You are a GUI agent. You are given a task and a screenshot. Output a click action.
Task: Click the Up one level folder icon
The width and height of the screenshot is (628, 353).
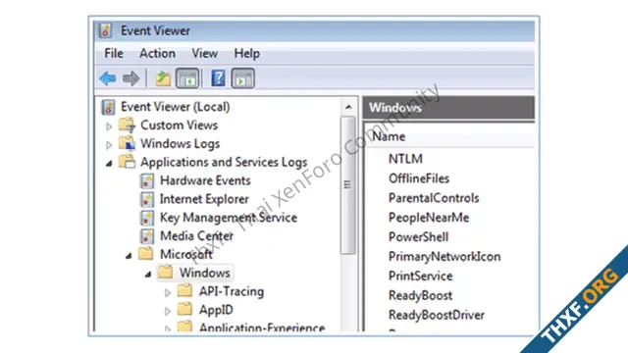pos(163,78)
